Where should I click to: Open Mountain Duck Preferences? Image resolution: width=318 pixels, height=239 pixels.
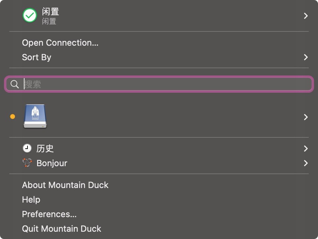(x=49, y=214)
